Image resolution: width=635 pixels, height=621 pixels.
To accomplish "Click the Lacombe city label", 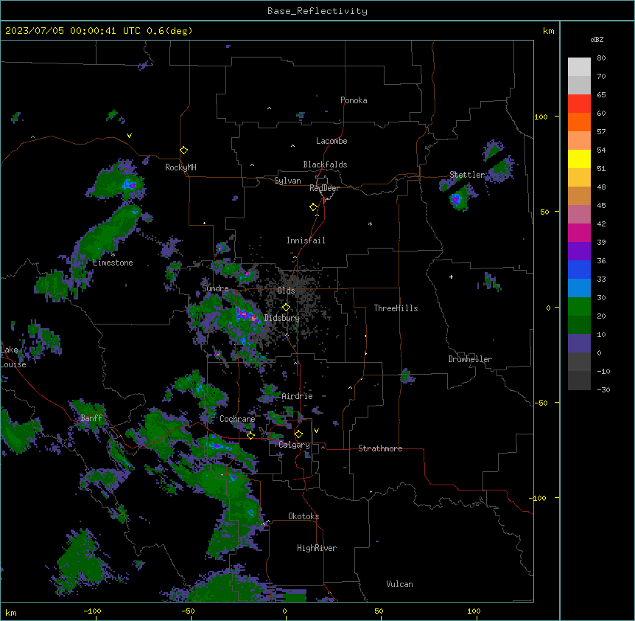I will tap(331, 141).
